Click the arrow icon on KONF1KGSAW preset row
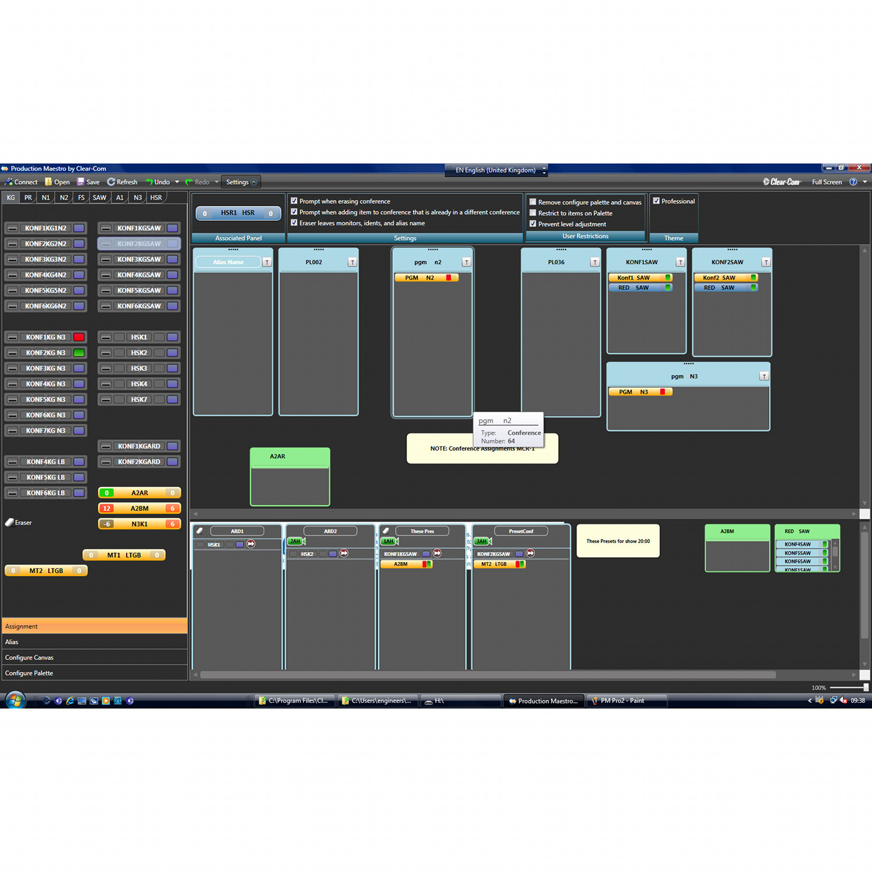Screen dimensions: 872x872 click(x=437, y=553)
